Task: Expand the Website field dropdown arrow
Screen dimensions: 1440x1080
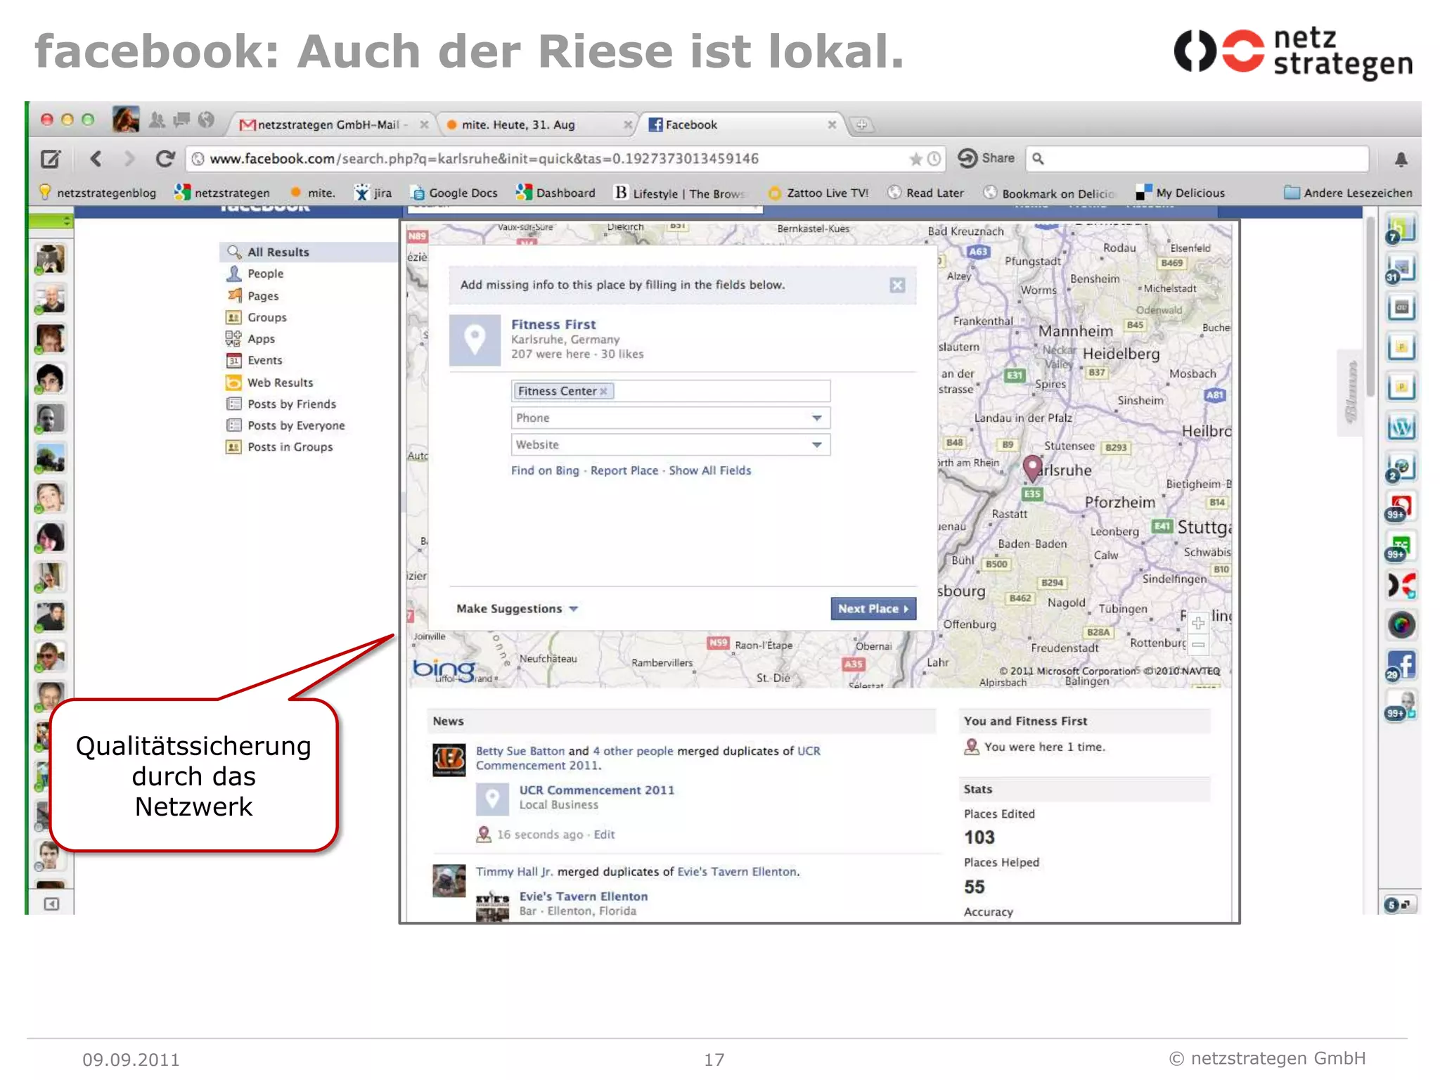Action: pyautogui.click(x=816, y=445)
